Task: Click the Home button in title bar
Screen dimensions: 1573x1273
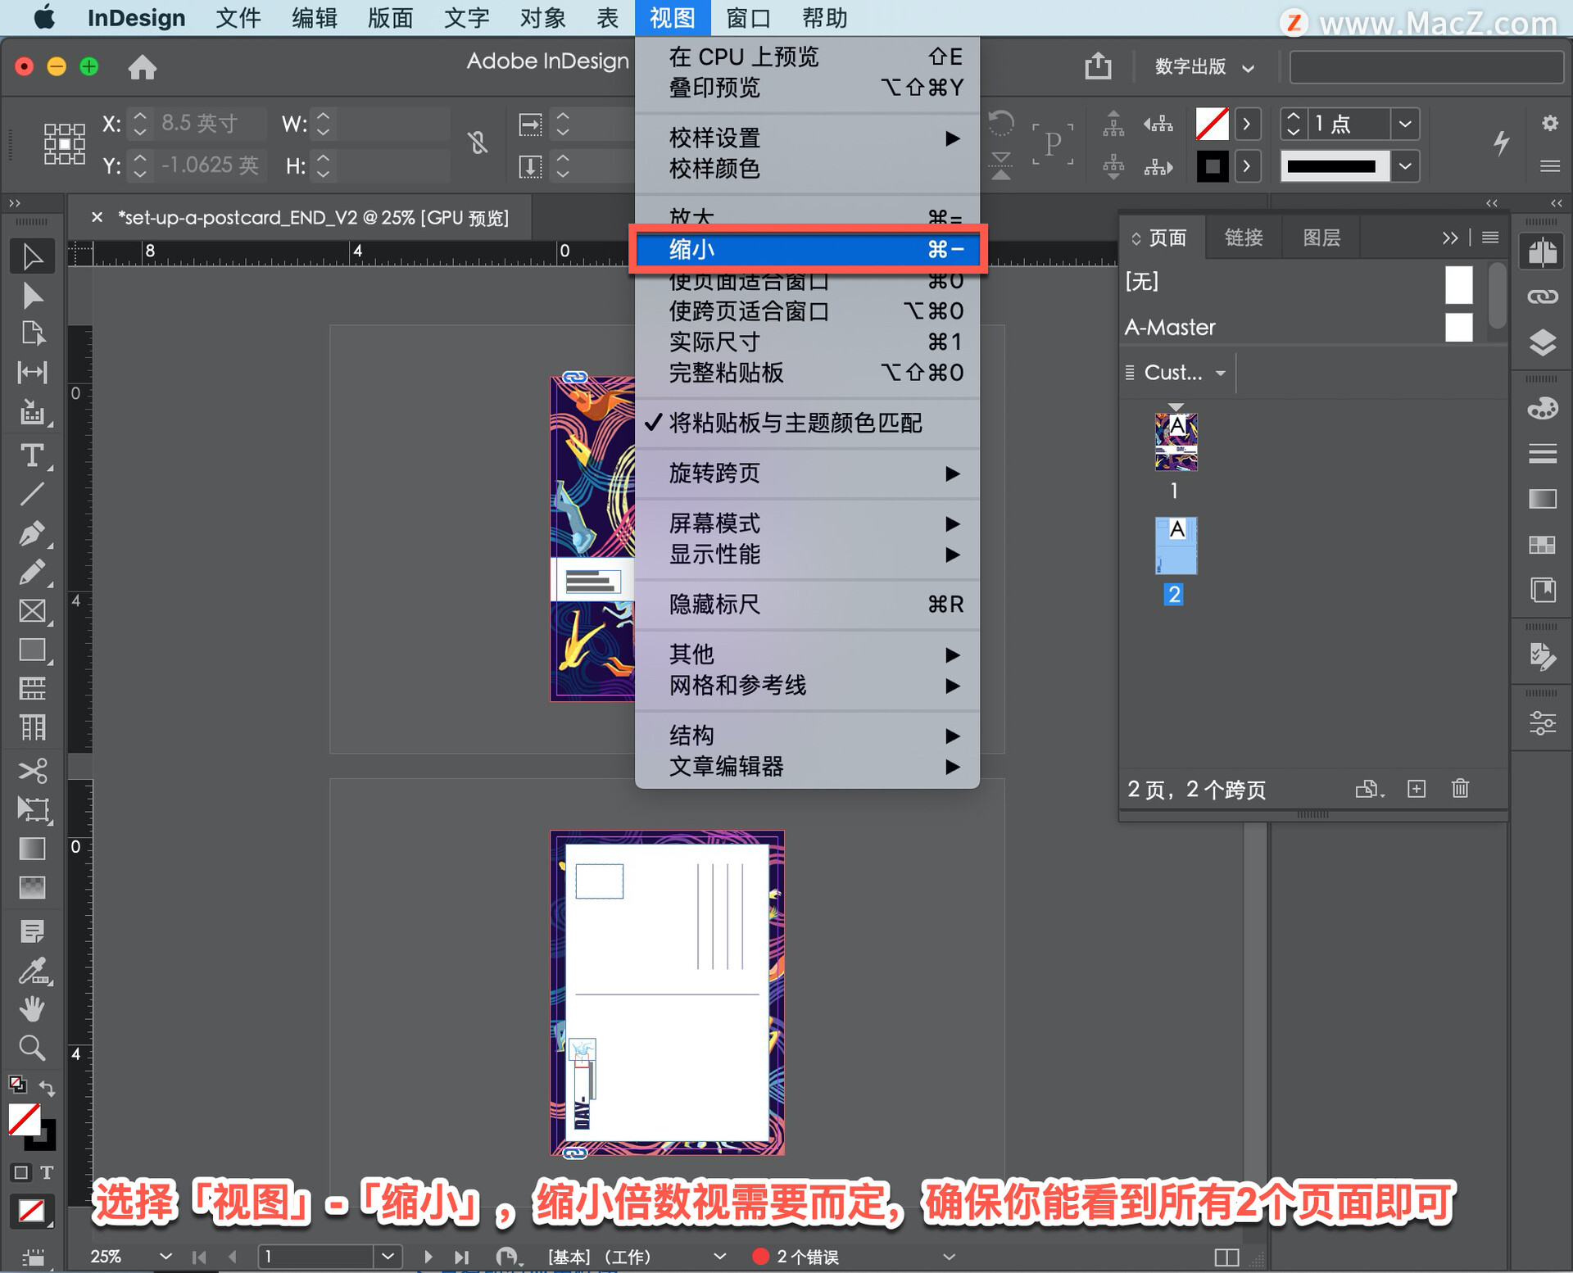Action: tap(142, 66)
